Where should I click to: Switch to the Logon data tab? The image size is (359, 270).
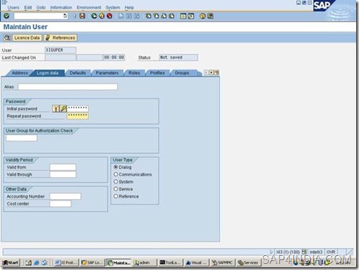tap(48, 73)
